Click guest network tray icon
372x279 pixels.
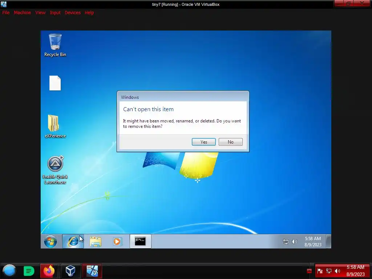pos(286,242)
